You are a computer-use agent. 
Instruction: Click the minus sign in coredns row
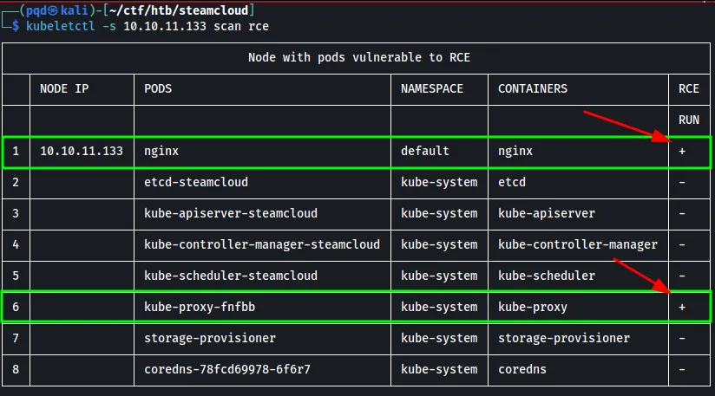point(682,369)
